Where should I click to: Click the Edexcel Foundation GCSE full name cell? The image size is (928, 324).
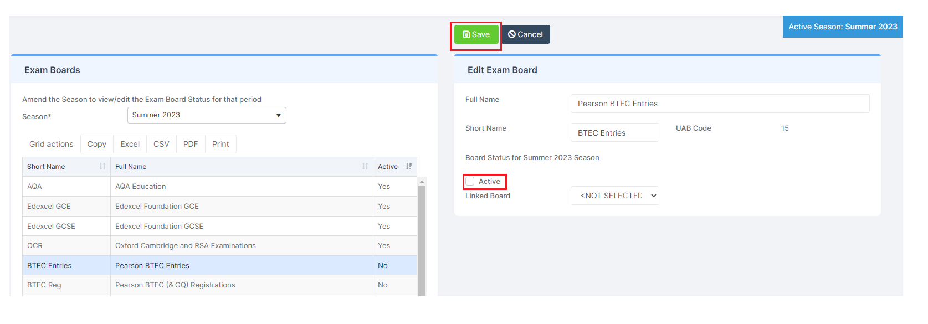242,226
